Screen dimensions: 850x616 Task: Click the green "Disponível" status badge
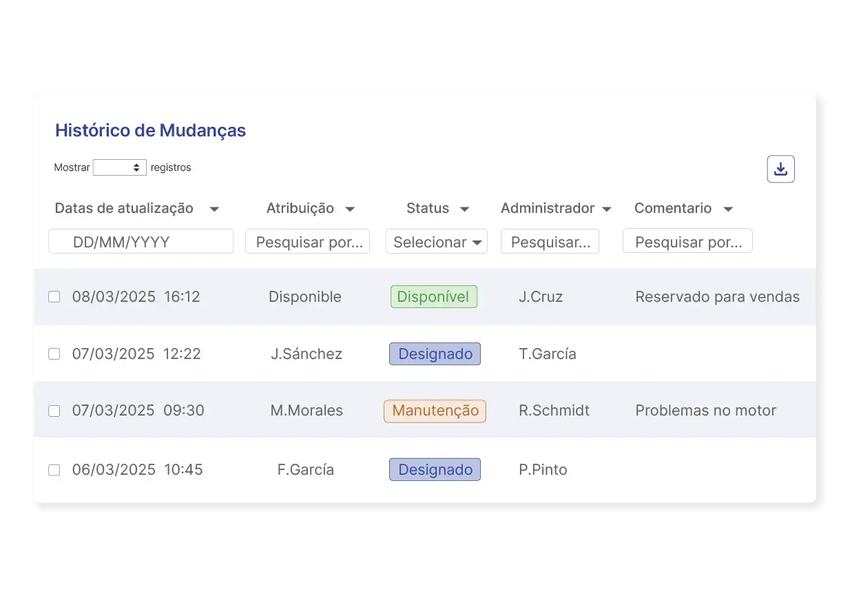click(x=434, y=296)
